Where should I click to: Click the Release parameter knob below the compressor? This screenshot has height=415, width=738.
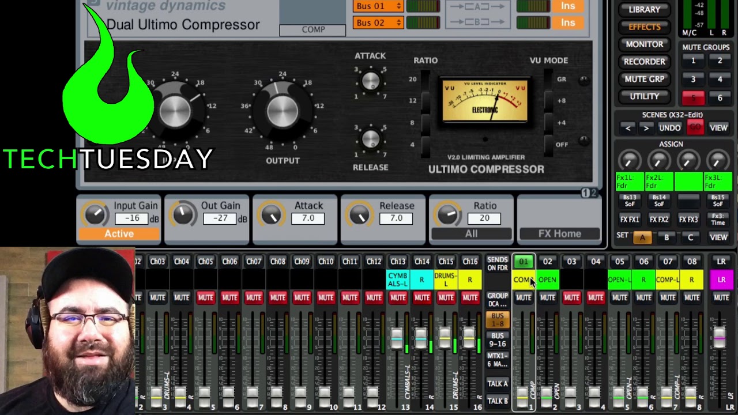[x=360, y=214]
